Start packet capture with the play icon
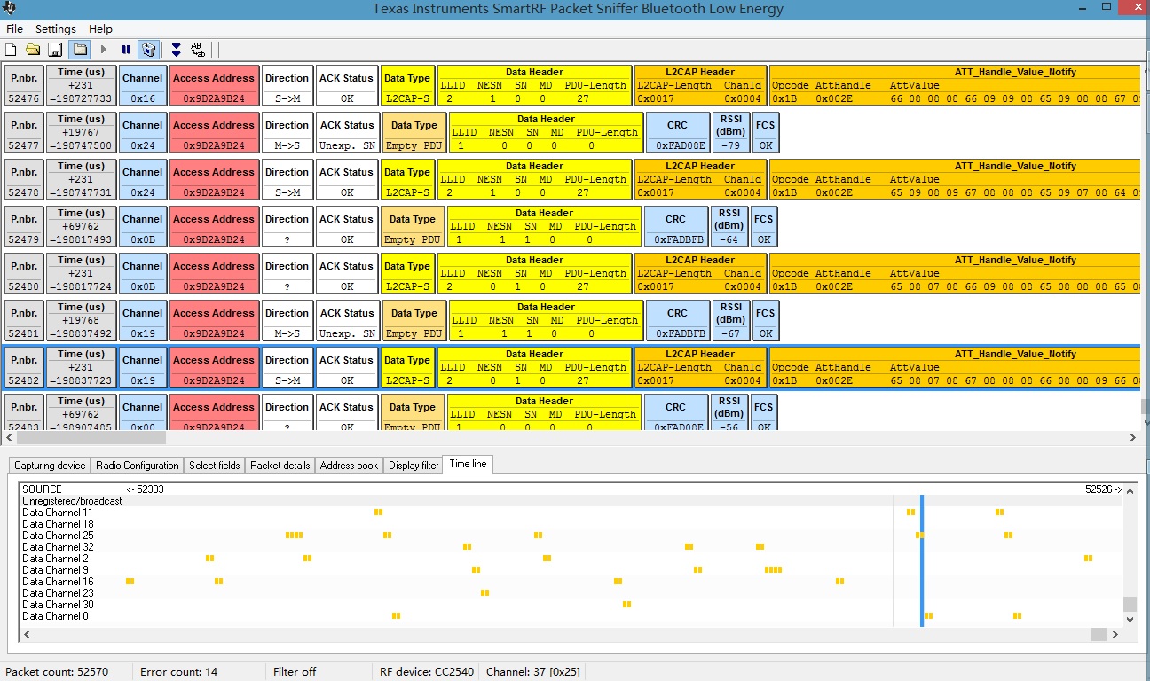Image resolution: width=1150 pixels, height=681 pixels. 104,50
